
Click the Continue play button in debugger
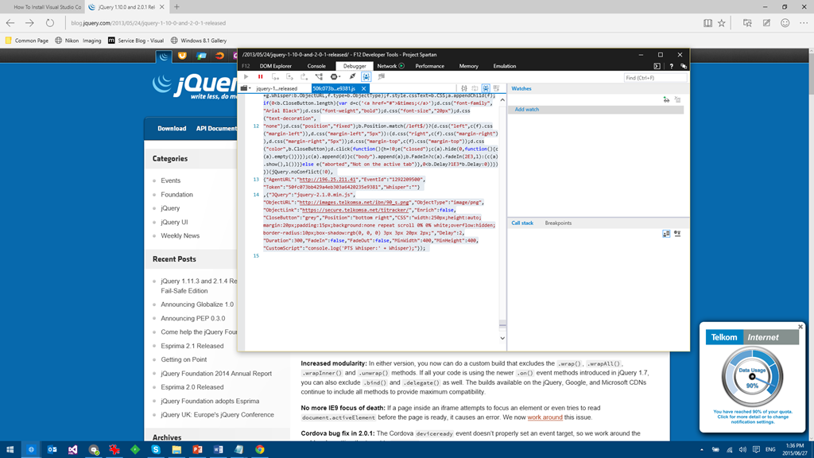pos(246,77)
